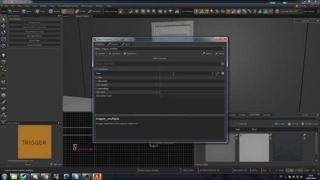Toggle Start Disabled checkbox
Viewport: 320px width, 180px height.
[162, 85]
